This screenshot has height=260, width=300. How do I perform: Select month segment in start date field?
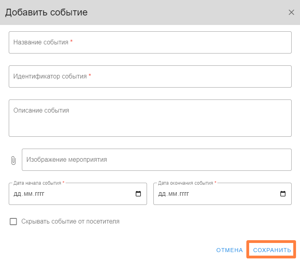(27, 194)
